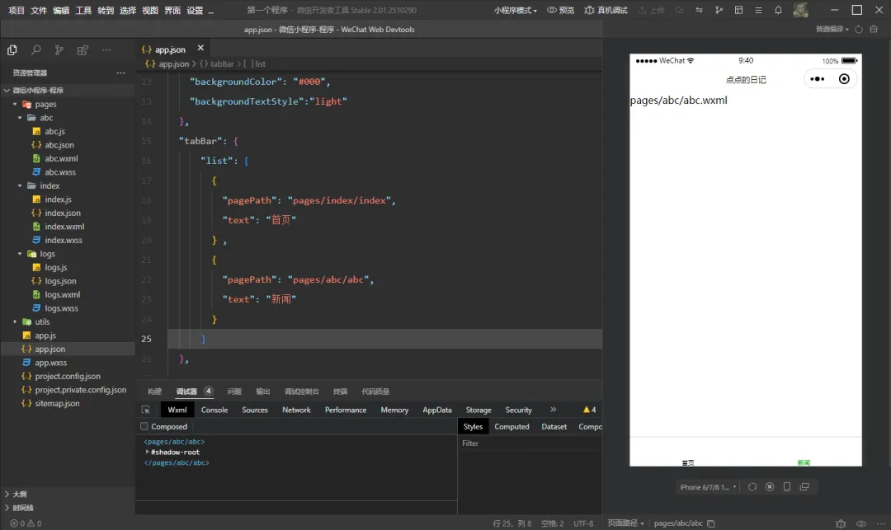This screenshot has width=891, height=530.
Task: Click the recompile refresh icon beside 普通编译
Action: (859, 29)
